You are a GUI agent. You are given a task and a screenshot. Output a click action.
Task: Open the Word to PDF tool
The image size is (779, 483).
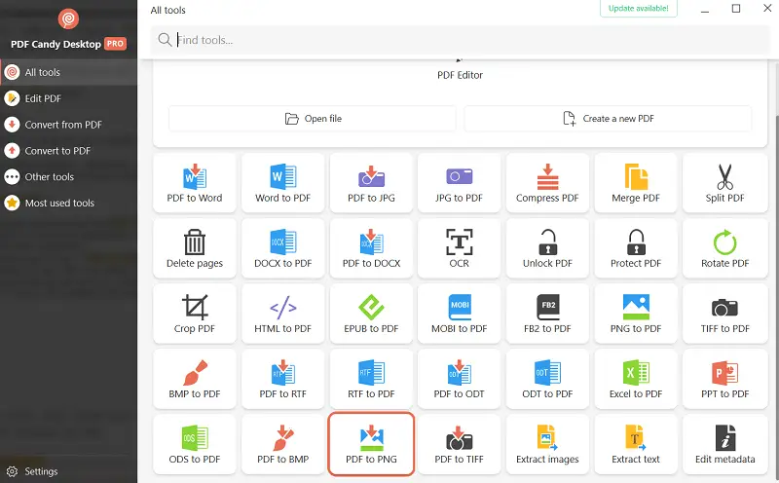point(282,183)
